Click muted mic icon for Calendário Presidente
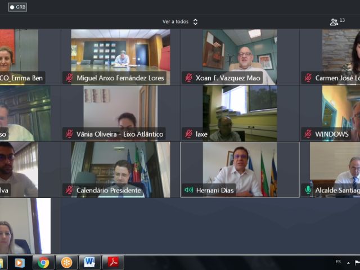 70,190
